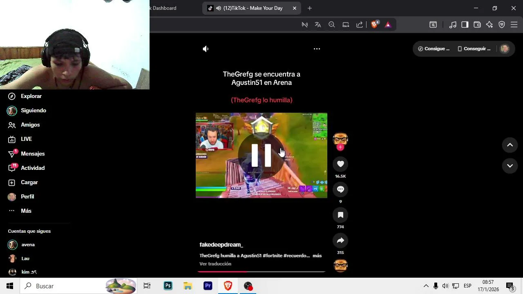
Task: Open the media control music note icon
Action: 453,25
